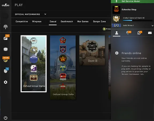Select the Dust II map tile
Image resolution: width=154 pixels, height=121 pixels.
[x=92, y=50]
